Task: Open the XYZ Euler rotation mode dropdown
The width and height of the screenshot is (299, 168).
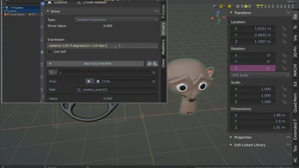Action: [x=260, y=76]
